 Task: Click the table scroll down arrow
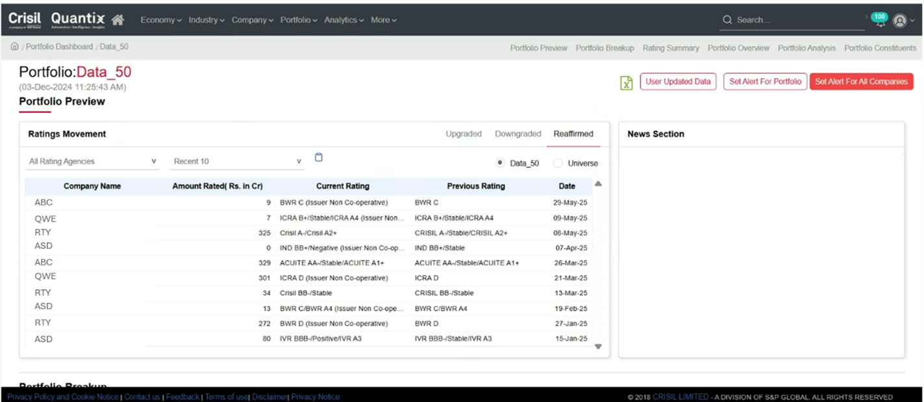(x=598, y=346)
